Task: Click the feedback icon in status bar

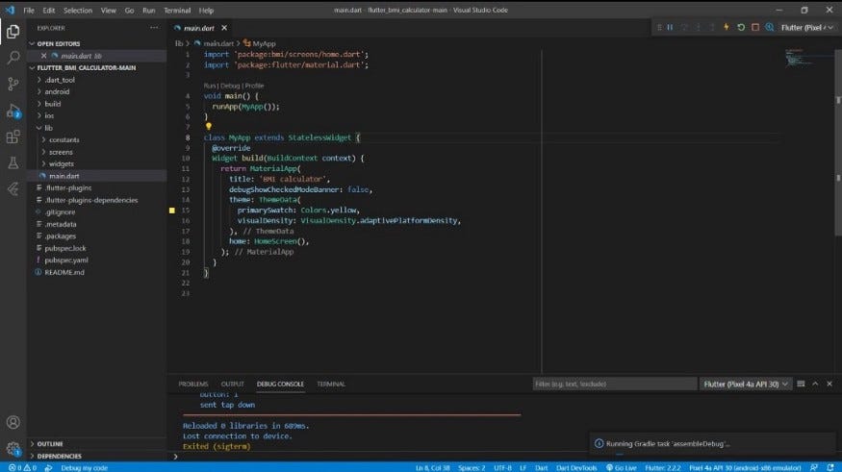Action: click(x=814, y=468)
